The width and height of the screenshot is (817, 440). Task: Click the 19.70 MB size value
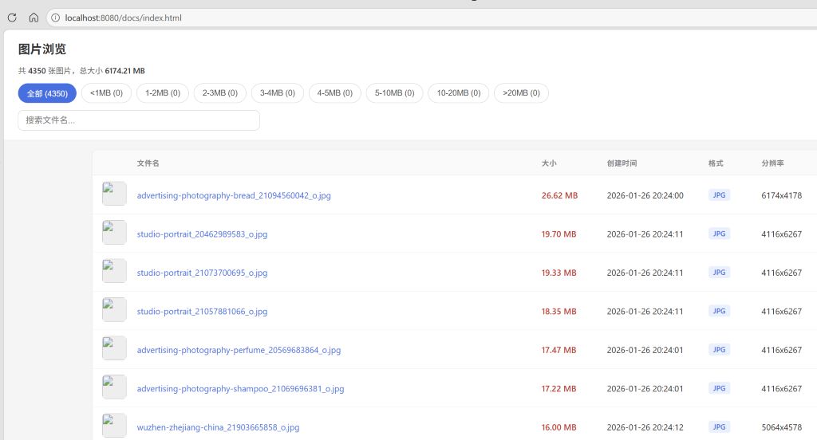[558, 234]
